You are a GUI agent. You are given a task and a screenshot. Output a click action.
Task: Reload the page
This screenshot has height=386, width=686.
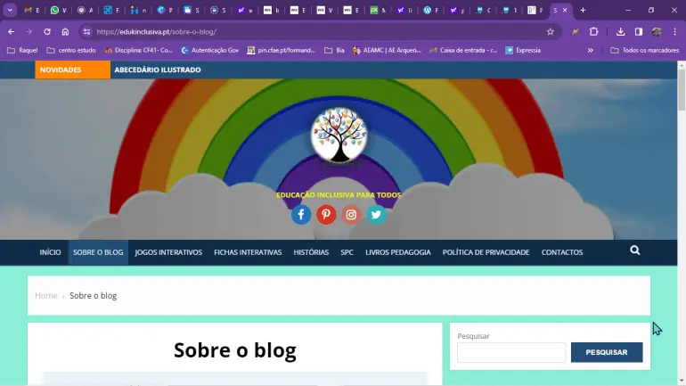click(x=47, y=31)
